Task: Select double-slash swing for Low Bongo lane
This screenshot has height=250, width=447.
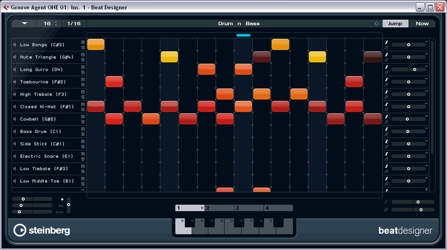Action: click(x=387, y=47)
